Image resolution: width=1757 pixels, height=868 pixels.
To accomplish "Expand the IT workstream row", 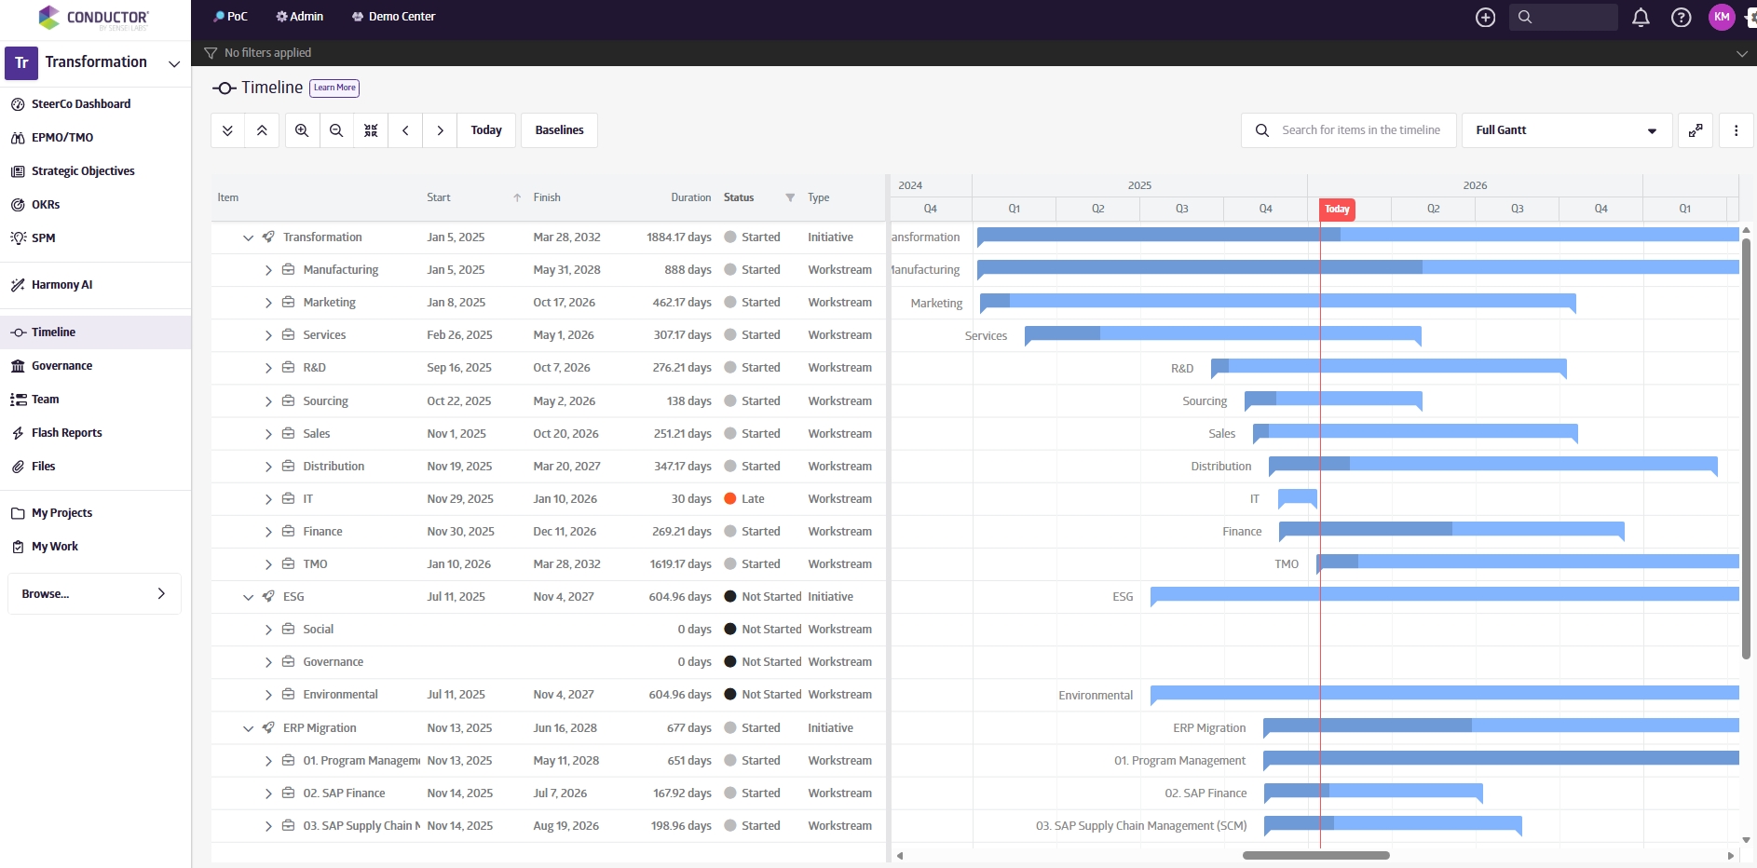I will tap(268, 499).
